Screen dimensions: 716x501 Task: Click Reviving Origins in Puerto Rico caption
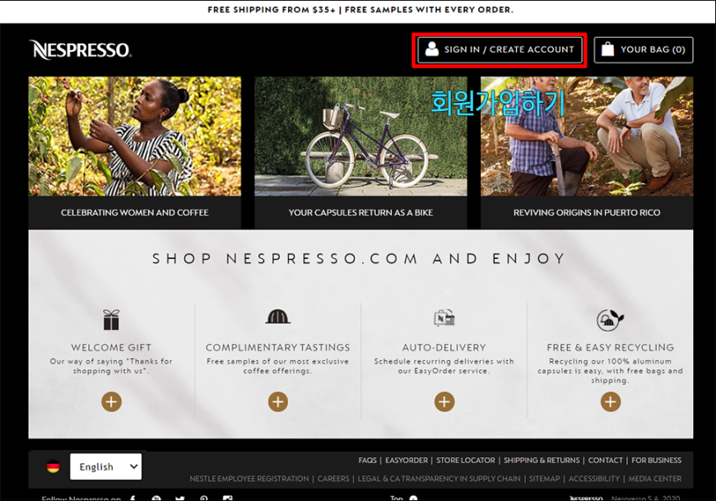pyautogui.click(x=587, y=212)
